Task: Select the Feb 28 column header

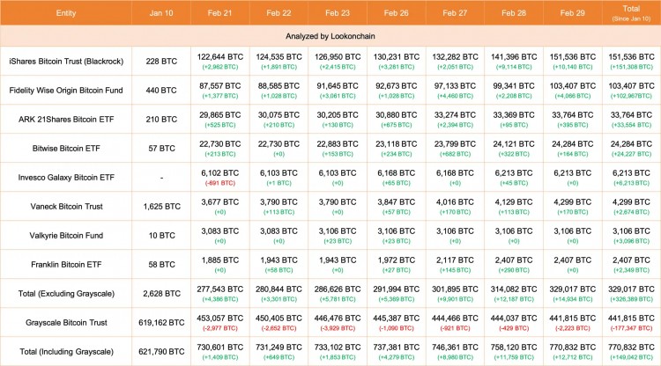Action: click(514, 13)
